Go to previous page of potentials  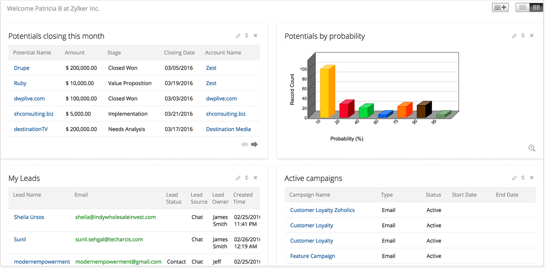pyautogui.click(x=244, y=144)
